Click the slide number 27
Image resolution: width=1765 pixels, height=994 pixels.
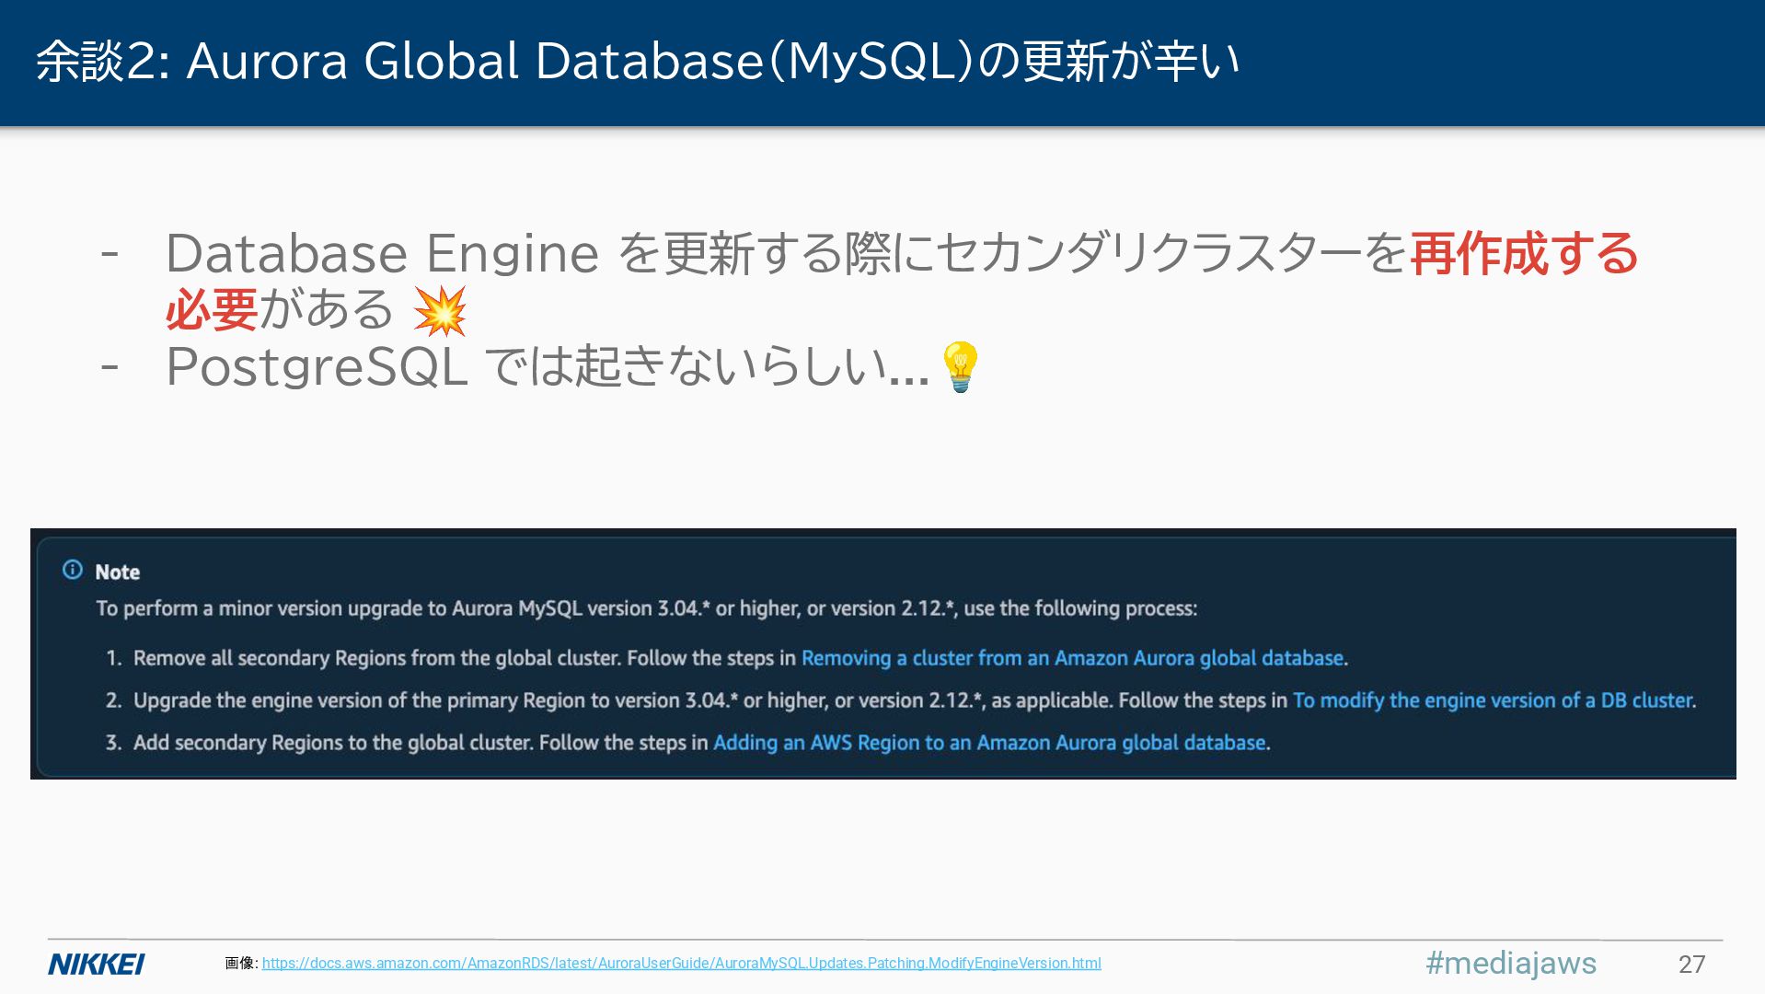click(x=1691, y=965)
